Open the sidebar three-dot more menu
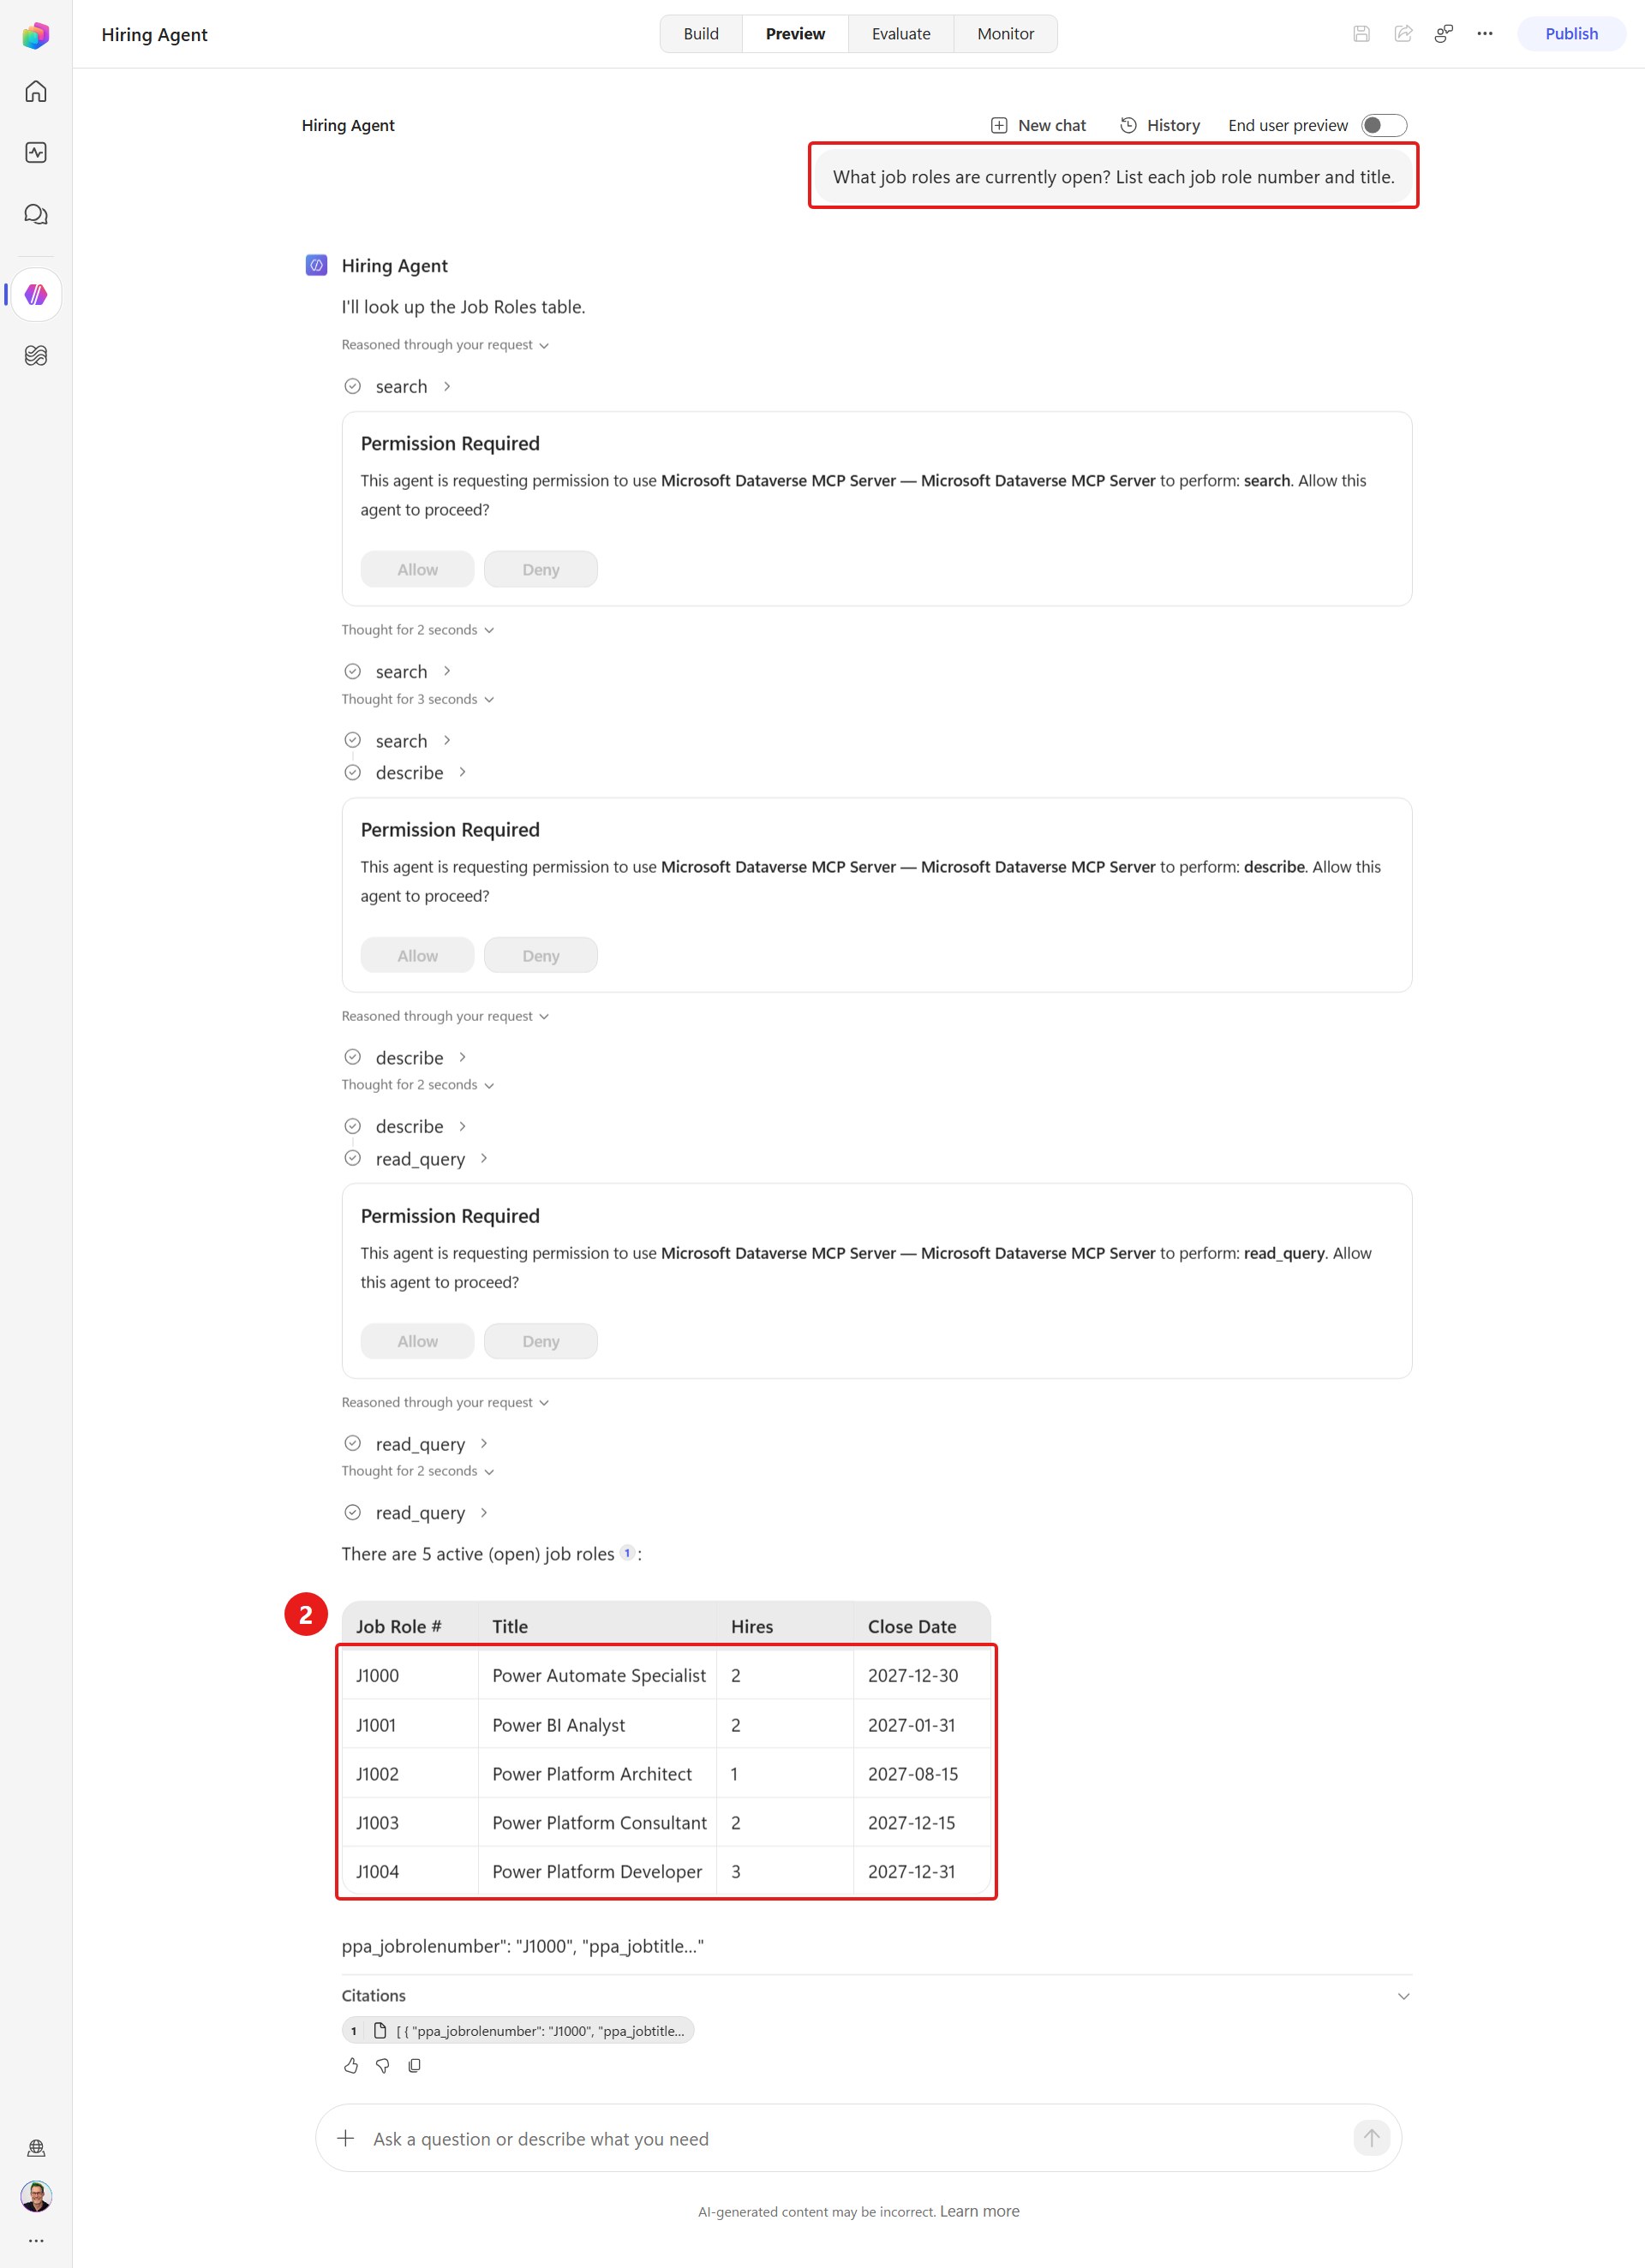The image size is (1645, 2268). tap(36, 2240)
